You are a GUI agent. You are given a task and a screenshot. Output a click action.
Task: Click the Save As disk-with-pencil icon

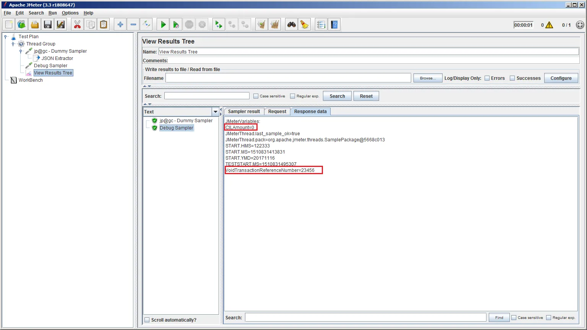pos(61,25)
